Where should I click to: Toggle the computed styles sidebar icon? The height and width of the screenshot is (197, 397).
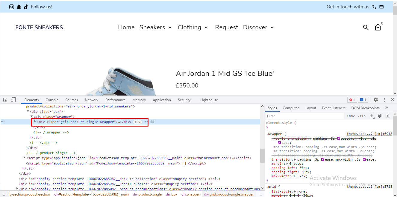pos(388,116)
